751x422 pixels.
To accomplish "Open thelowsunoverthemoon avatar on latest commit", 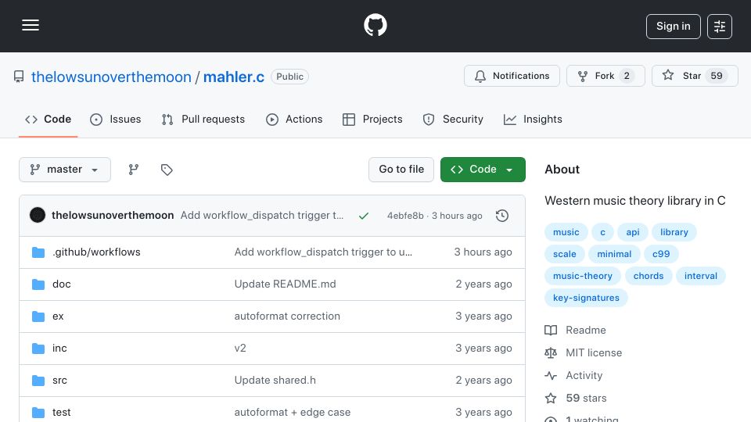I will point(38,216).
